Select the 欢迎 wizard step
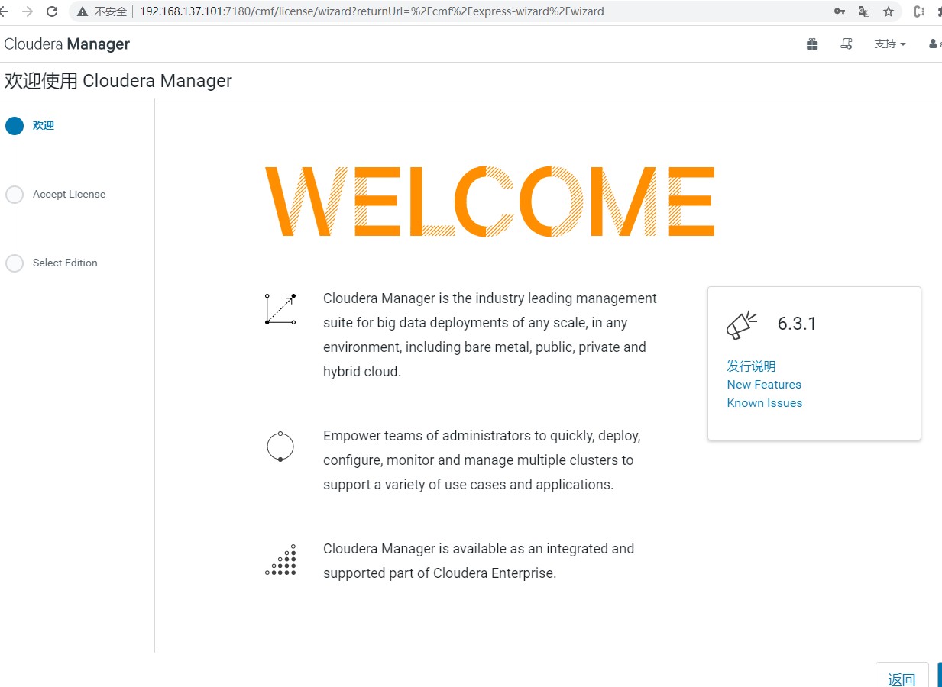 [x=44, y=125]
